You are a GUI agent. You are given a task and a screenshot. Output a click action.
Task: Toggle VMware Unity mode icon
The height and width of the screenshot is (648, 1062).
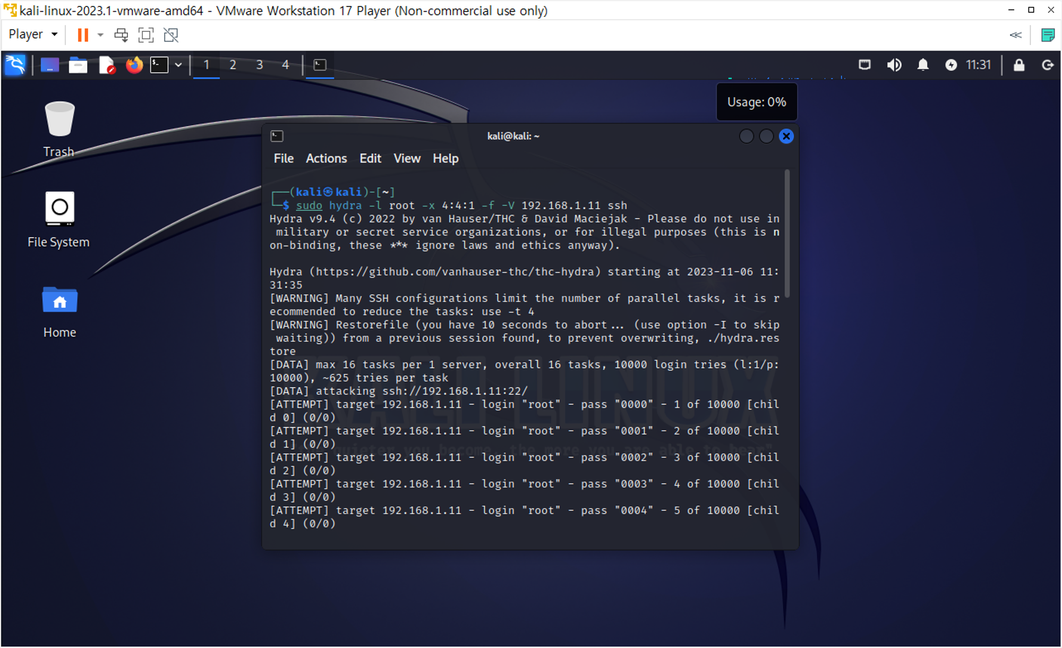tap(171, 35)
